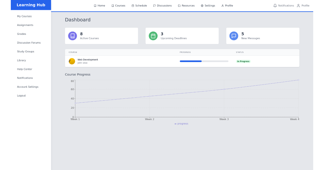Screen dimensions: 324x170
Task: Open My Courses in the sidebar
Action: pos(24,16)
